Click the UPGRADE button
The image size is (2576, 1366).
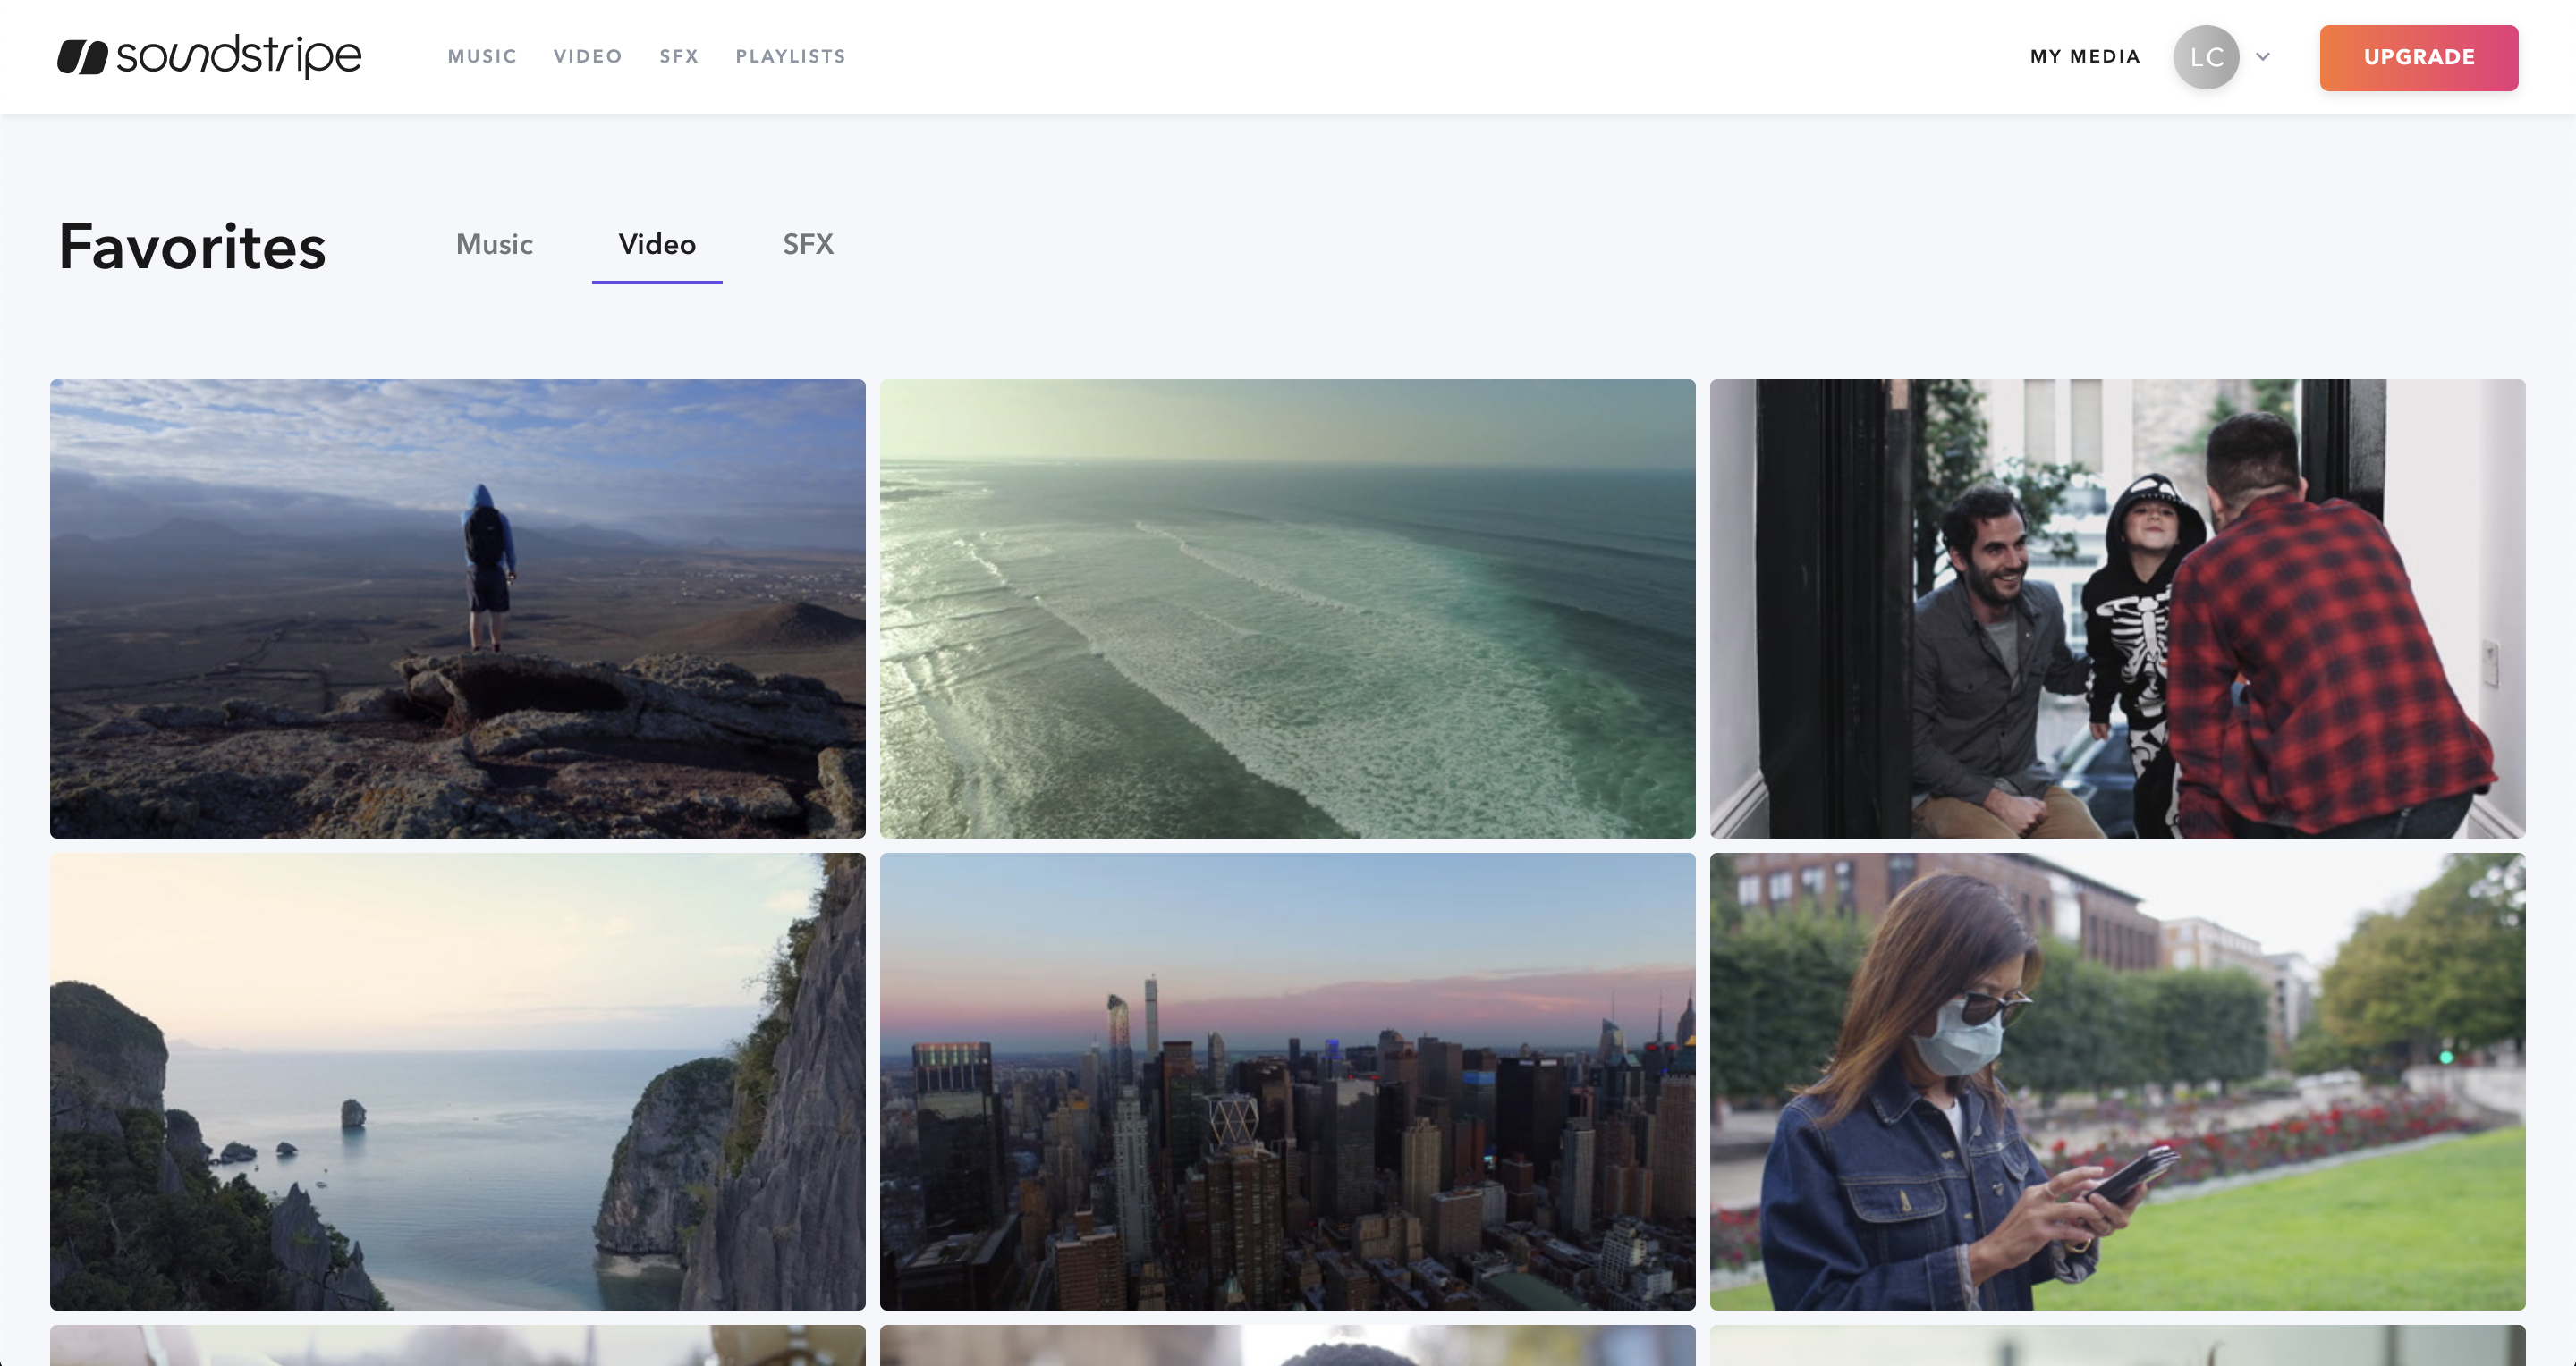[2419, 57]
